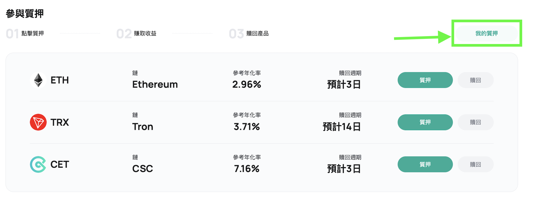Select step 03 贖回產品
The image size is (534, 197).
pos(249,33)
